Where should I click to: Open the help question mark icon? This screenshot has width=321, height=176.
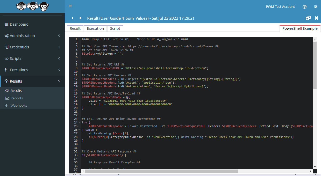click(304, 7)
